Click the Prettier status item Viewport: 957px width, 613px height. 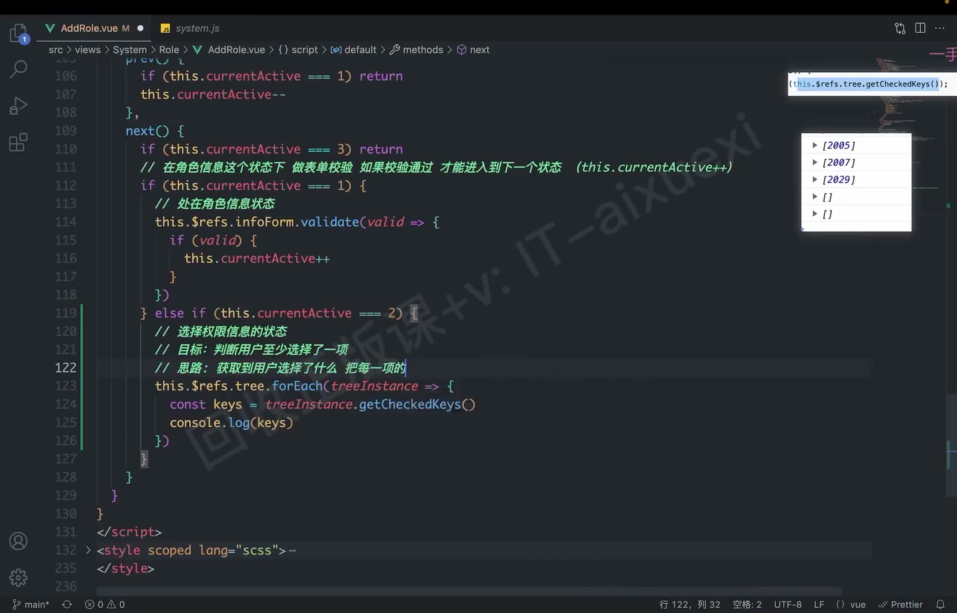click(x=901, y=604)
